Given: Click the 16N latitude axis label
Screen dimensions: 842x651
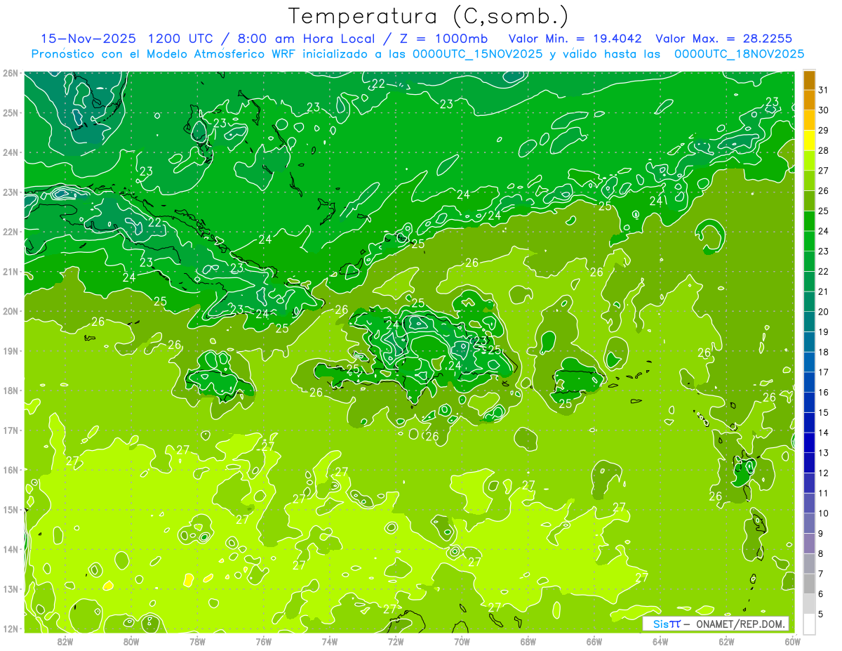Looking at the screenshot, I should [x=11, y=470].
